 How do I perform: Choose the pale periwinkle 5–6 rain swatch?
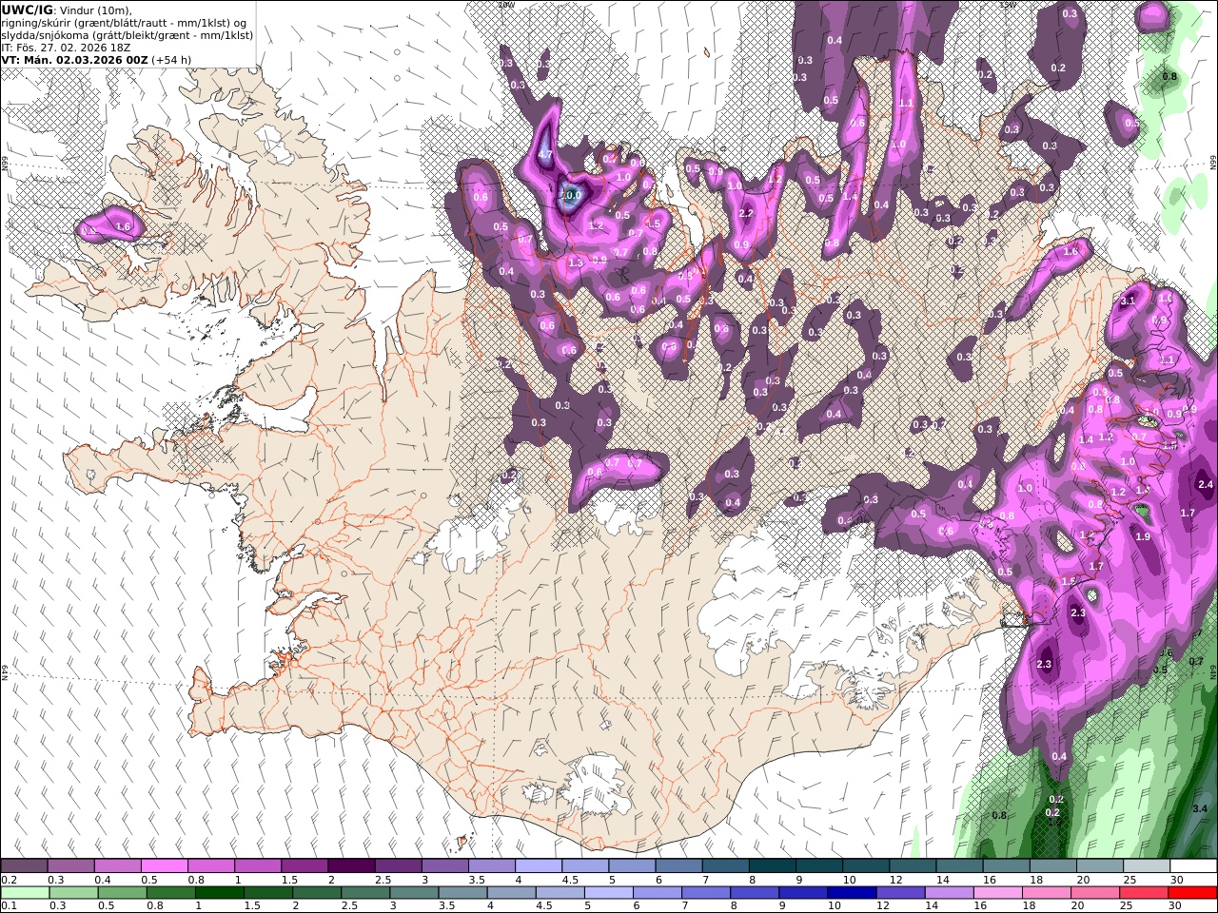click(x=608, y=893)
